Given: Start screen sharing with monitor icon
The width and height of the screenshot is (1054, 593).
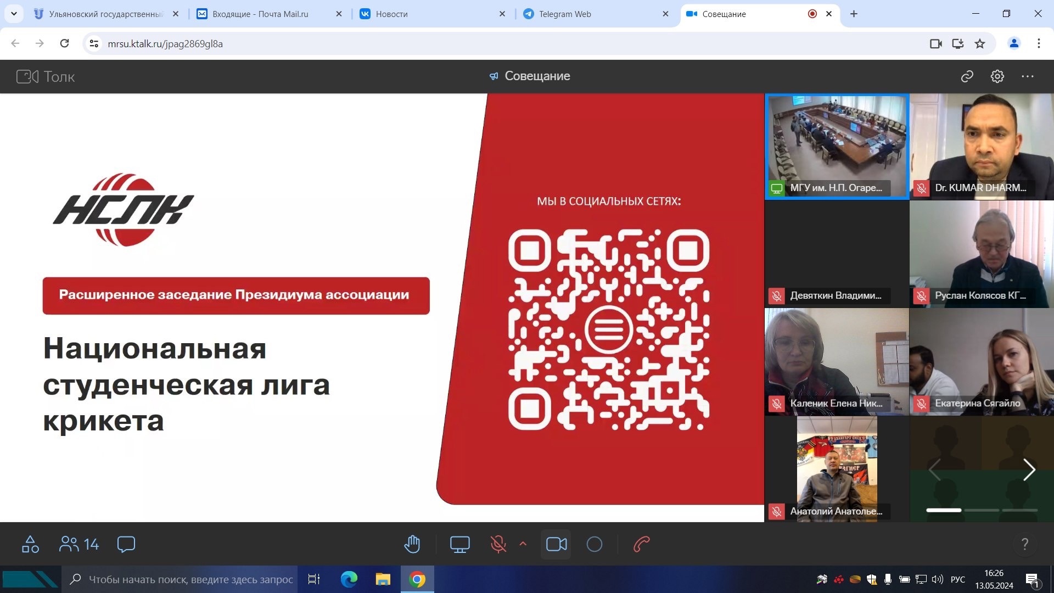Looking at the screenshot, I should (460, 544).
